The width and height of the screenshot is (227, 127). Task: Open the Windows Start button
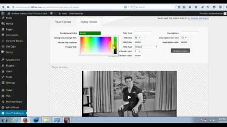click(5, 120)
